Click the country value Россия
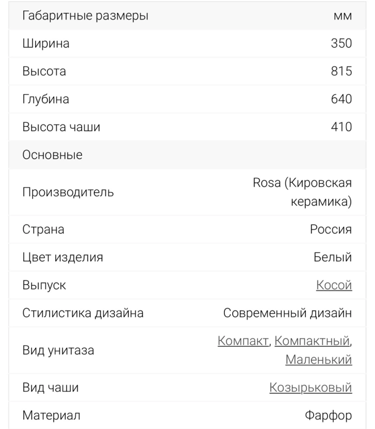The image size is (375, 429). click(x=331, y=230)
